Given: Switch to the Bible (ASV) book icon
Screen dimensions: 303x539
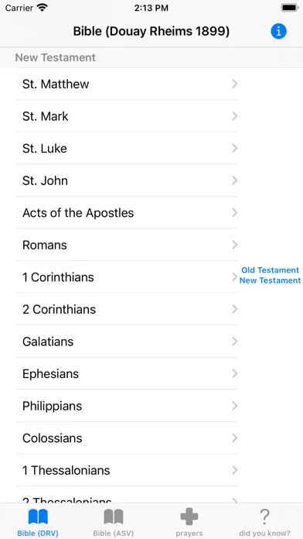Looking at the screenshot, I should pyautogui.click(x=114, y=517).
